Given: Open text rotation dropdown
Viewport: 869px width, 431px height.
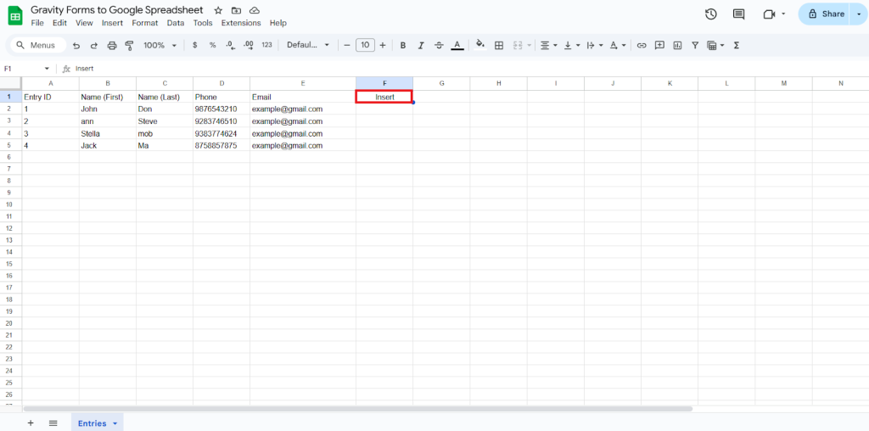Looking at the screenshot, I should click(x=618, y=46).
